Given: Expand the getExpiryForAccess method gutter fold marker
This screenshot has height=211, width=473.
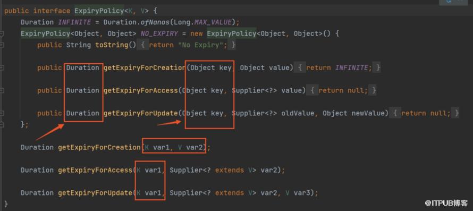Looking at the screenshot, I should coord(2,90).
